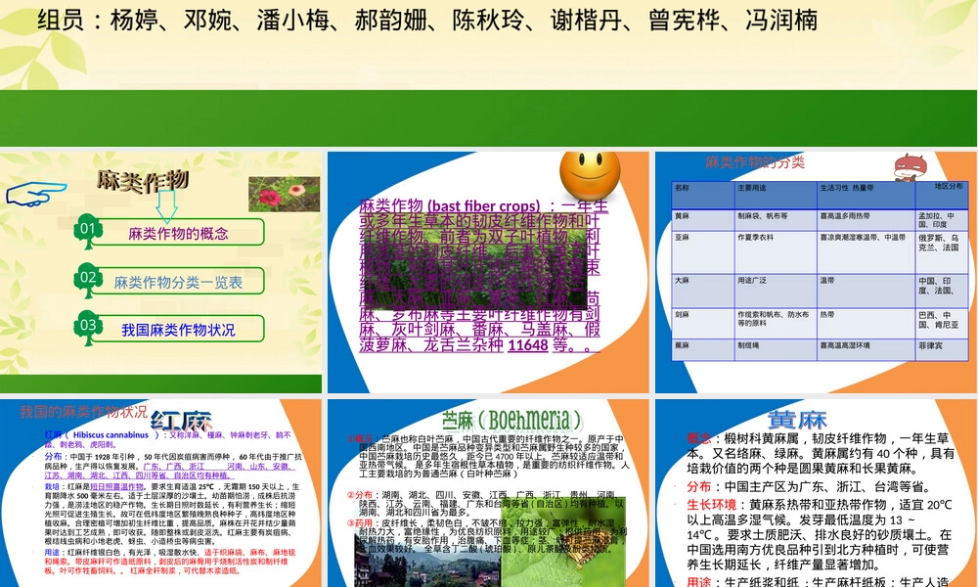Screen dimensions: 978x587
Task: Click the ③药用 label on the 苎麻 slide
Action: [x=359, y=522]
